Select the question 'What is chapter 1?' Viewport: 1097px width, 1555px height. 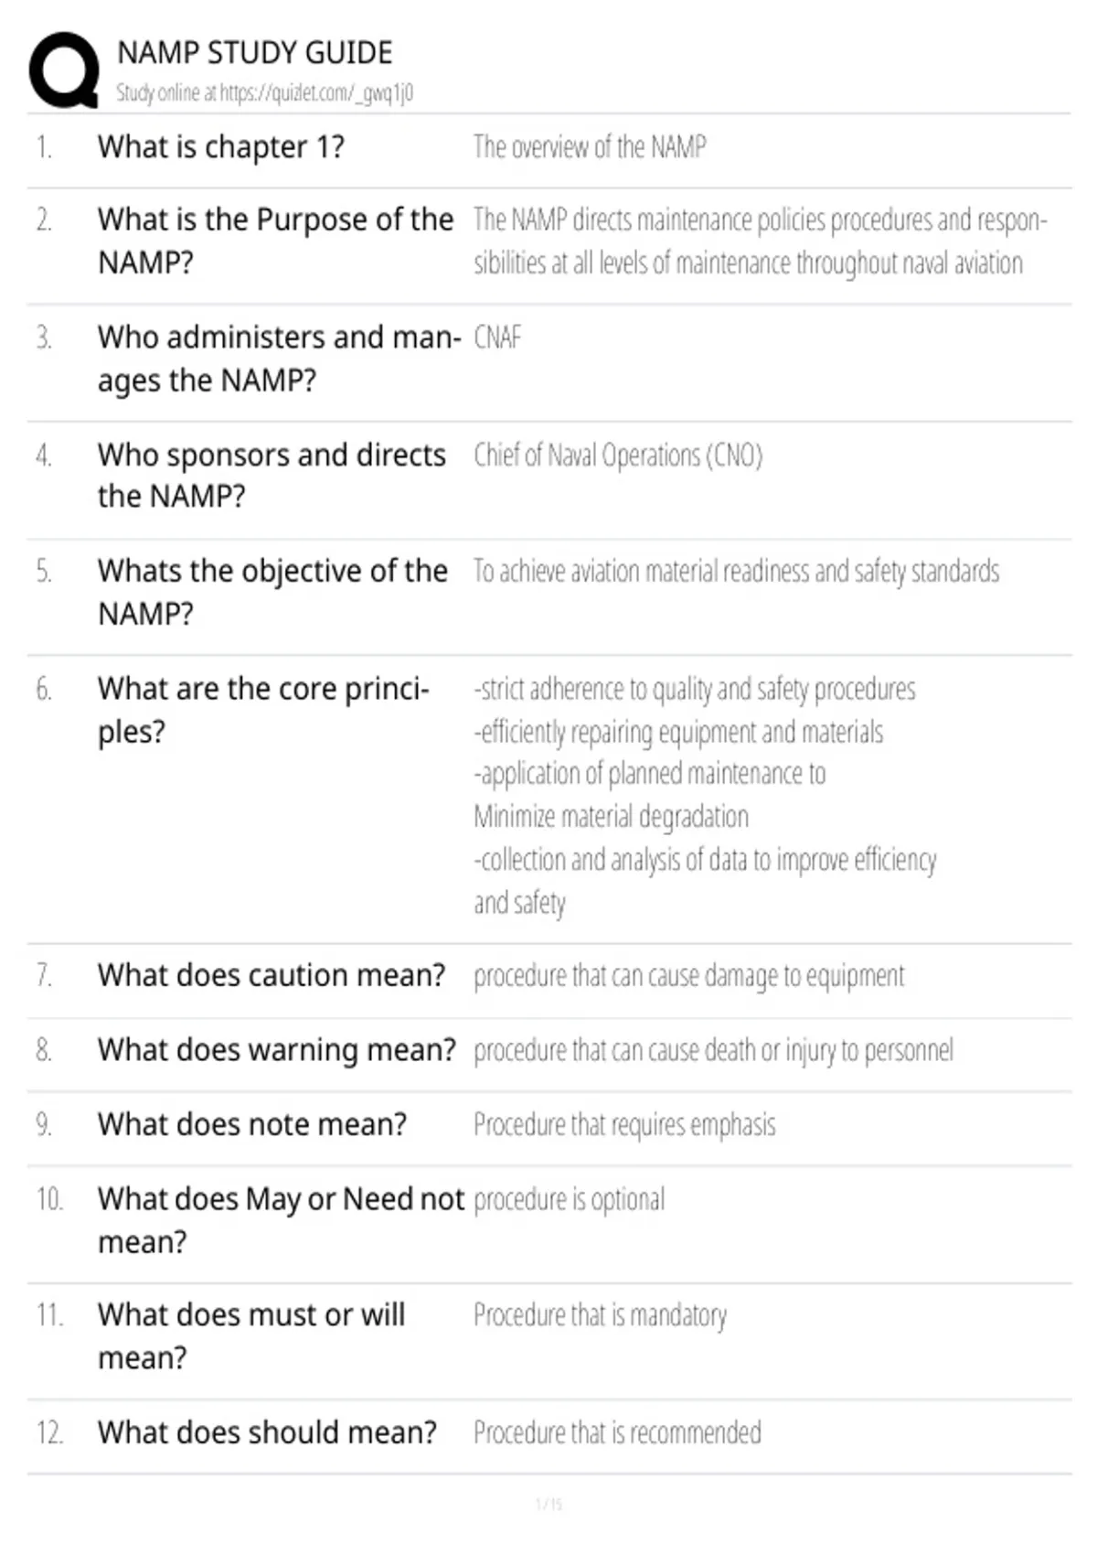[220, 146]
